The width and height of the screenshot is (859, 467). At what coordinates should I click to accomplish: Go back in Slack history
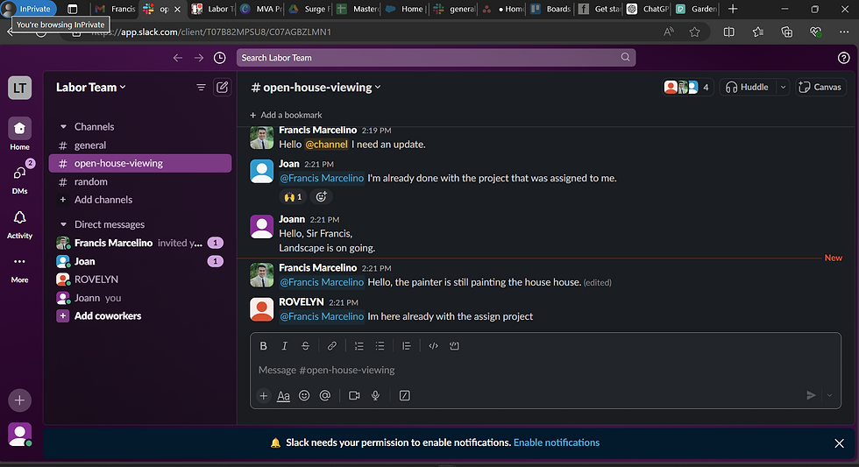[177, 58]
